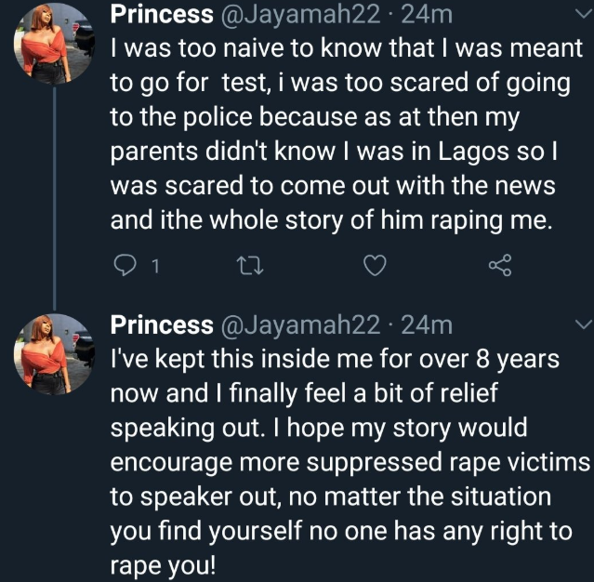Expand the chevron menu on the first tweet
Image resolution: width=594 pixels, height=582 pixels.
[583, 14]
